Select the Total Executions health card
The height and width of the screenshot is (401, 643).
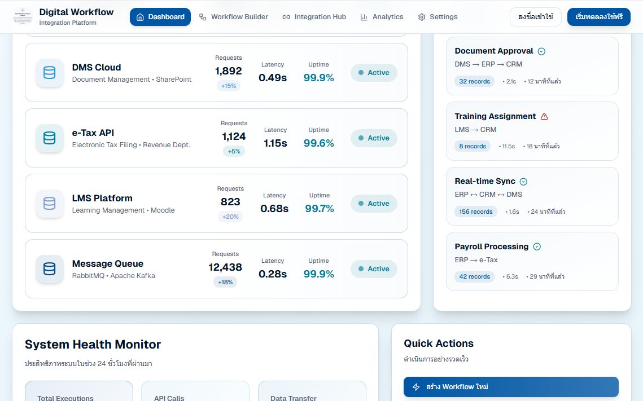pos(78,391)
